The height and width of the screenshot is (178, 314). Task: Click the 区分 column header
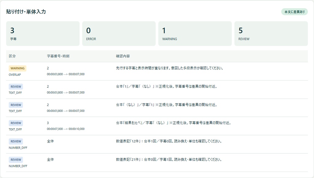[12, 56]
